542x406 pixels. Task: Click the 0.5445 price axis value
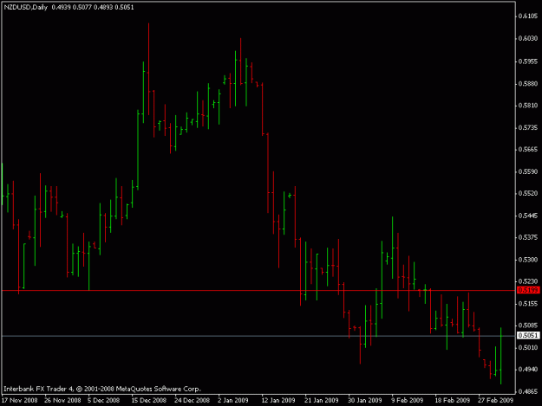click(528, 216)
